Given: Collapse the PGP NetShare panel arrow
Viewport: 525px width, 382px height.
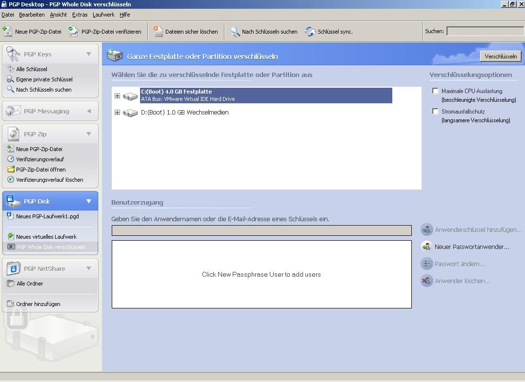Looking at the screenshot, I should pos(89,268).
